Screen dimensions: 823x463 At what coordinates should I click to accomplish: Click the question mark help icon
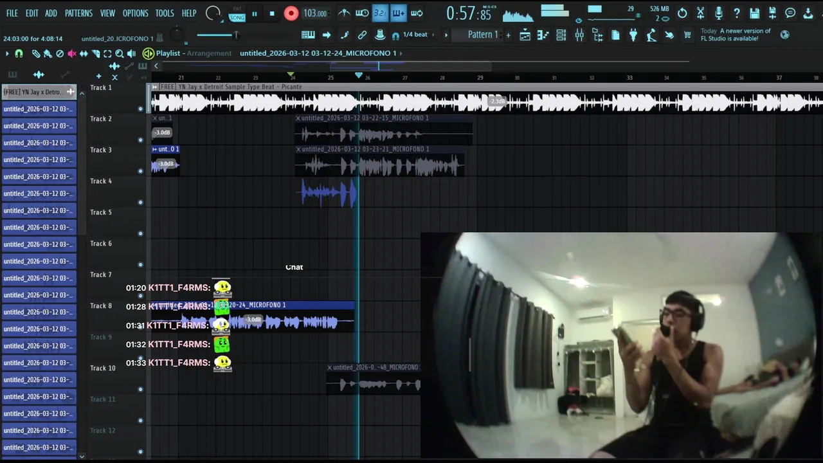(737, 13)
